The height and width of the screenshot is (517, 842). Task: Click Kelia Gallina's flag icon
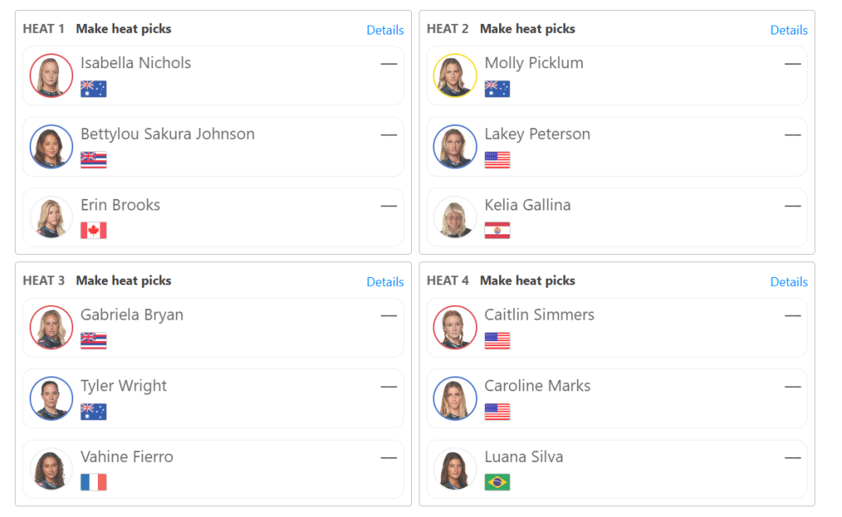click(497, 230)
